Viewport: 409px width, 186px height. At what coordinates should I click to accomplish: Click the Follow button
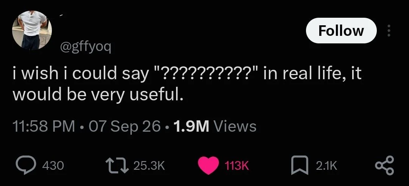click(x=341, y=31)
